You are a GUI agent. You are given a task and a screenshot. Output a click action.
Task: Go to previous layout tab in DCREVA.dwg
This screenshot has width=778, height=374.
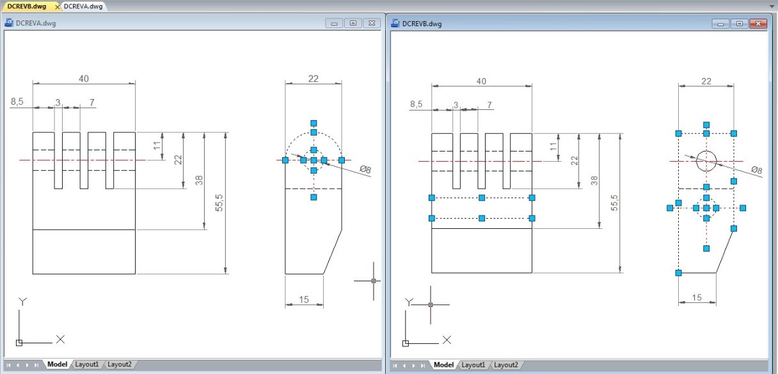tap(18, 364)
